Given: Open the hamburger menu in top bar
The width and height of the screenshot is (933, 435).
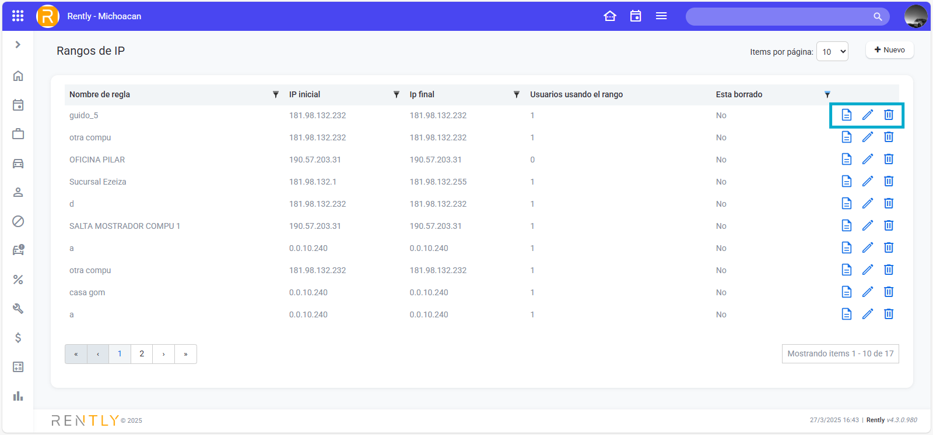Looking at the screenshot, I should 661,16.
